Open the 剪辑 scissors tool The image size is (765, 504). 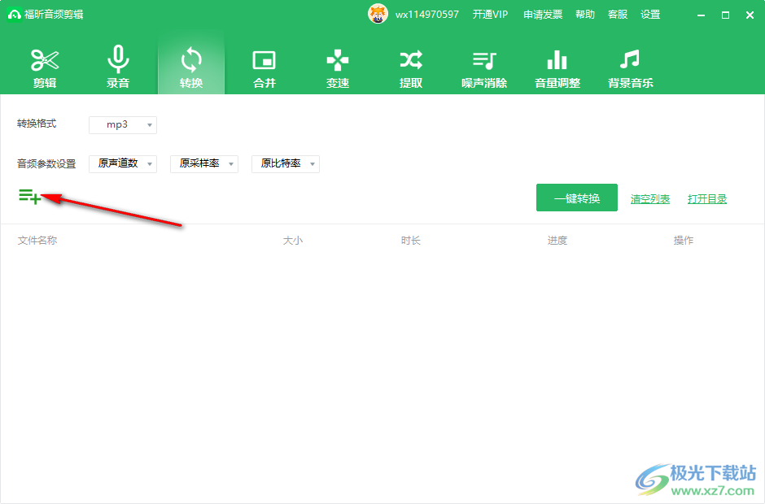(x=45, y=67)
